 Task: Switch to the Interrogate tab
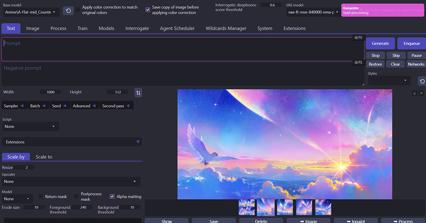(137, 28)
